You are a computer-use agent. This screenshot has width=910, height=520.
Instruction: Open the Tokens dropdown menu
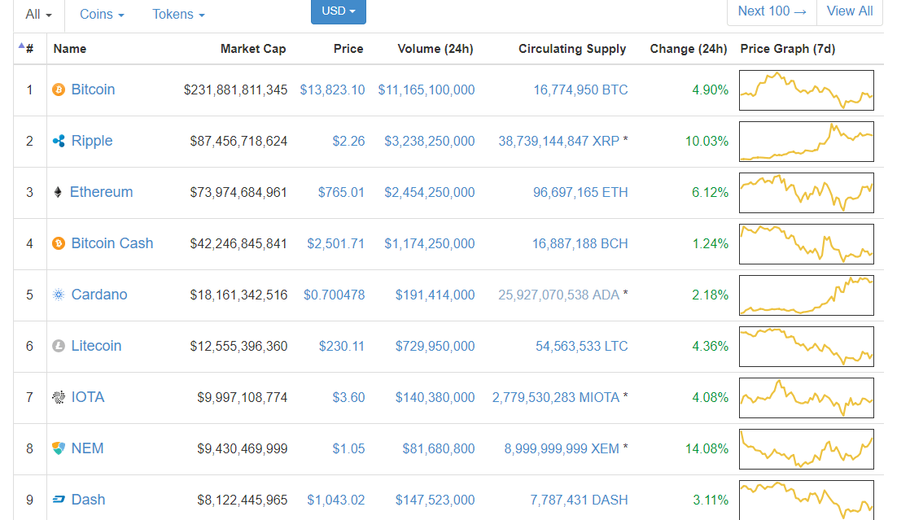coord(178,15)
